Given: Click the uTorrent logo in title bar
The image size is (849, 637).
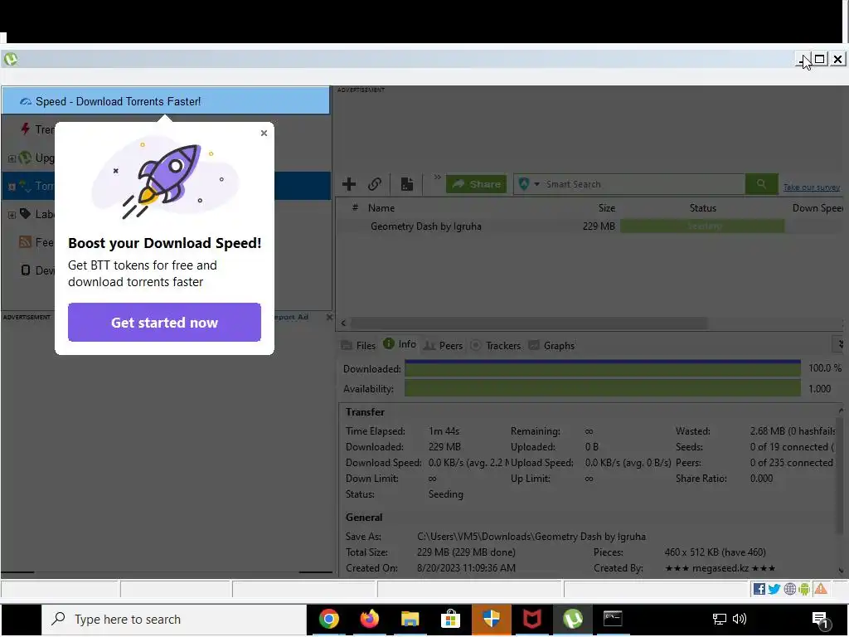Looking at the screenshot, I should (10, 59).
